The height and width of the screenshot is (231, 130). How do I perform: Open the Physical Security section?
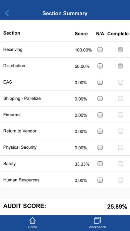65,147
